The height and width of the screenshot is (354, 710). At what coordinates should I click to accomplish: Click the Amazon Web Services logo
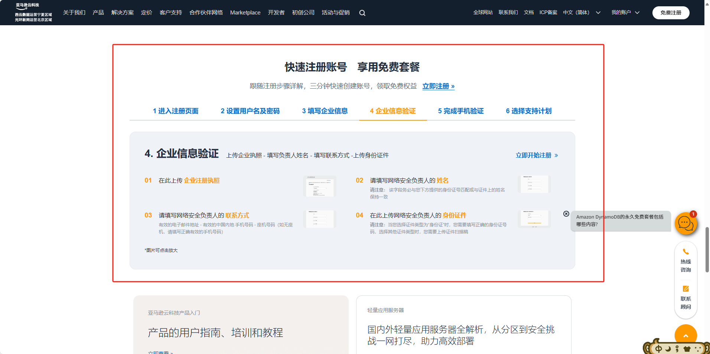[x=33, y=13]
